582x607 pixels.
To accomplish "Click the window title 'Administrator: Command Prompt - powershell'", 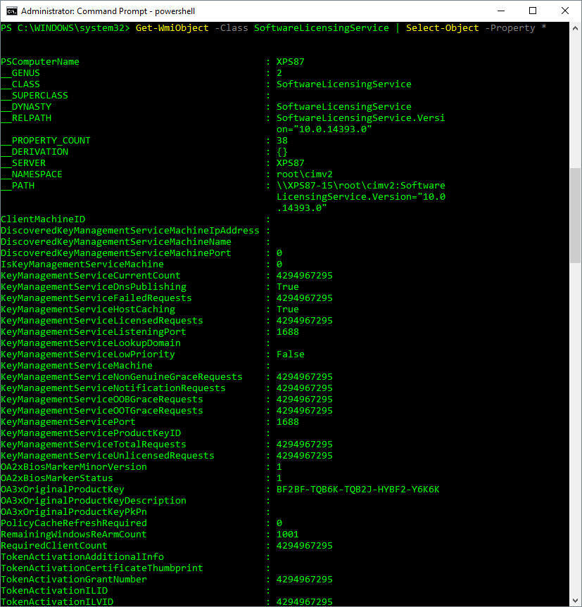I will coord(108,11).
